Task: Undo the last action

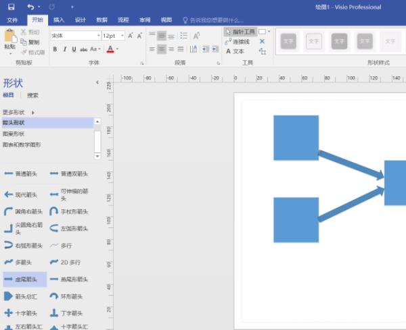Action: 30,7
